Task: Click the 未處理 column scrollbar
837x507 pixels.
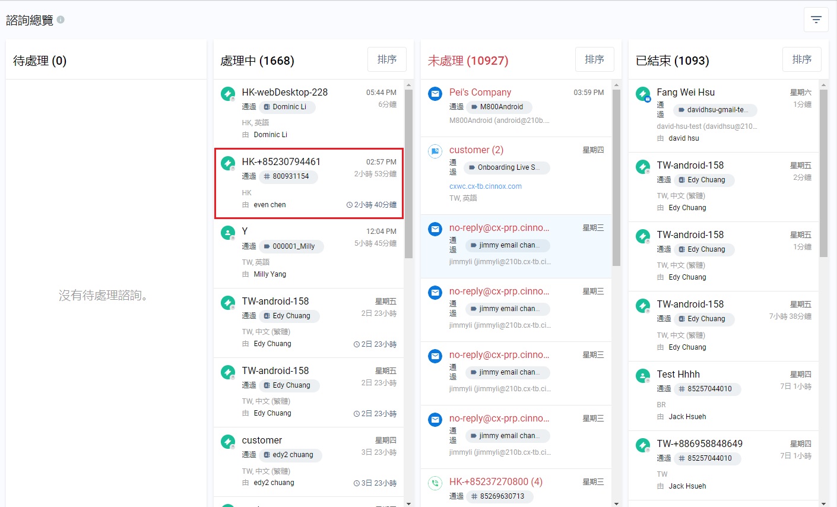Action: pyautogui.click(x=616, y=178)
